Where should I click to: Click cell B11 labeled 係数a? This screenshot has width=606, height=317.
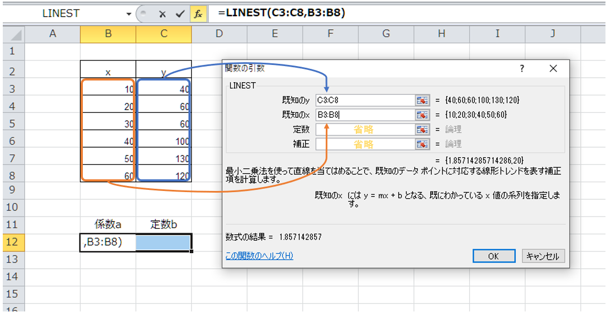coord(108,224)
